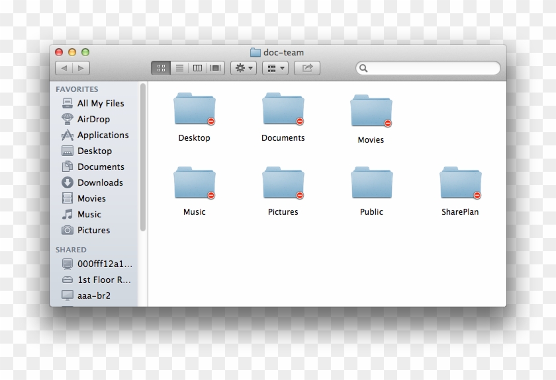Switch to list view
556x380 pixels.
click(x=179, y=68)
